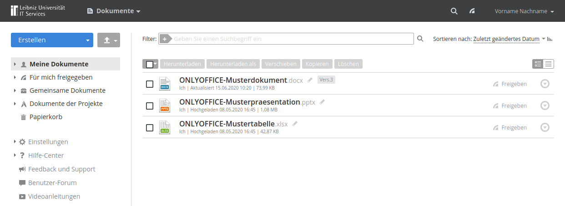Expand the Meine Dokumente tree node
This screenshot has width=565, height=206.
click(15, 64)
